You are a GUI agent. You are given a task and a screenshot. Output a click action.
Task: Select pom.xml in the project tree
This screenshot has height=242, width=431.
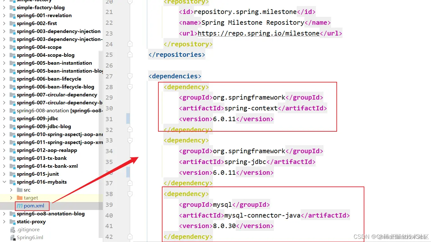coord(34,206)
